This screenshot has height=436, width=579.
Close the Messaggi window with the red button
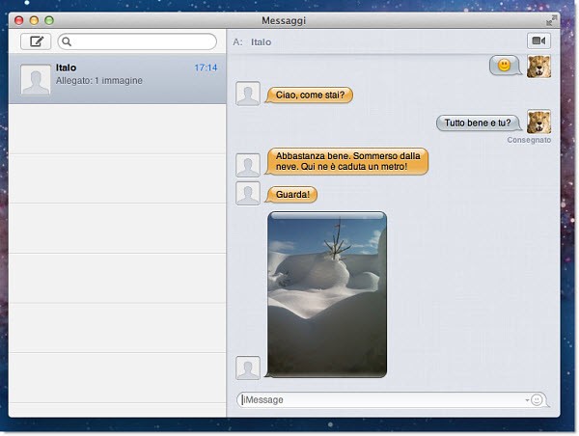click(x=19, y=20)
